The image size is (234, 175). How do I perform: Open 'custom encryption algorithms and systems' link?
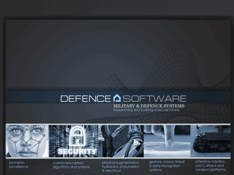click(x=71, y=165)
